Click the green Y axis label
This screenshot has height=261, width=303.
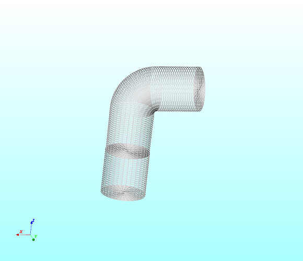[36, 236]
